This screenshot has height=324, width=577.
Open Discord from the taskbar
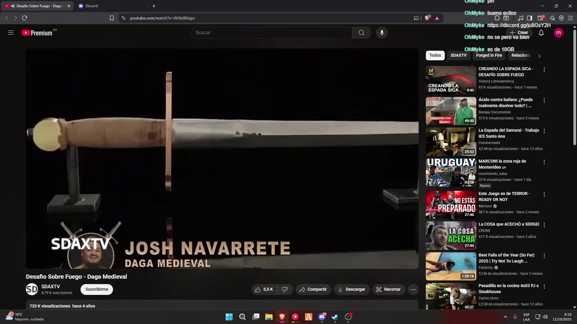pyautogui.click(x=322, y=317)
